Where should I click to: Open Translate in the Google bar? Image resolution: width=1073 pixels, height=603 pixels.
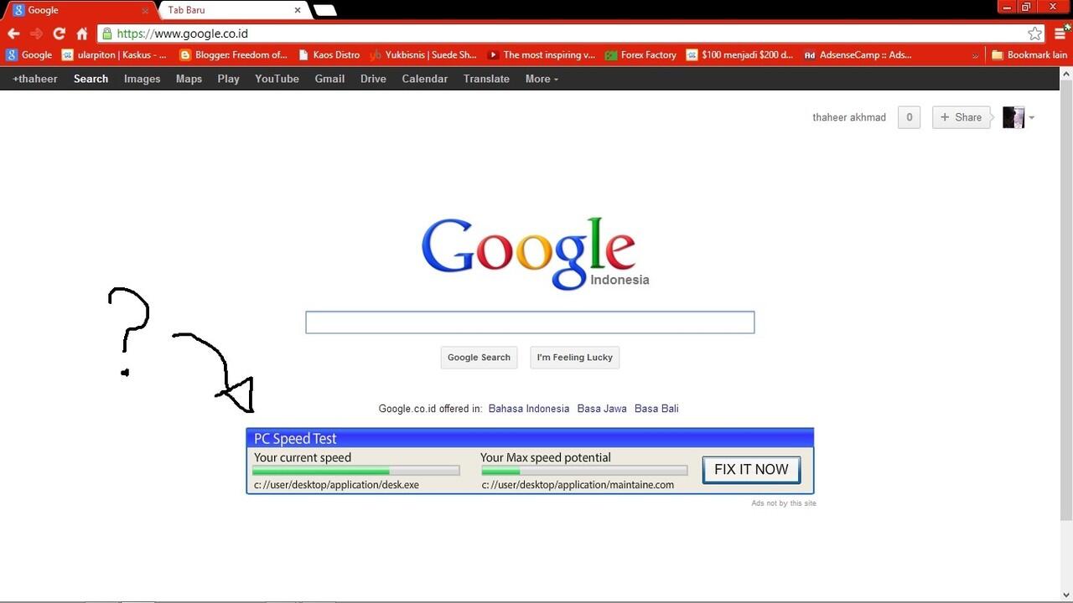click(x=486, y=79)
